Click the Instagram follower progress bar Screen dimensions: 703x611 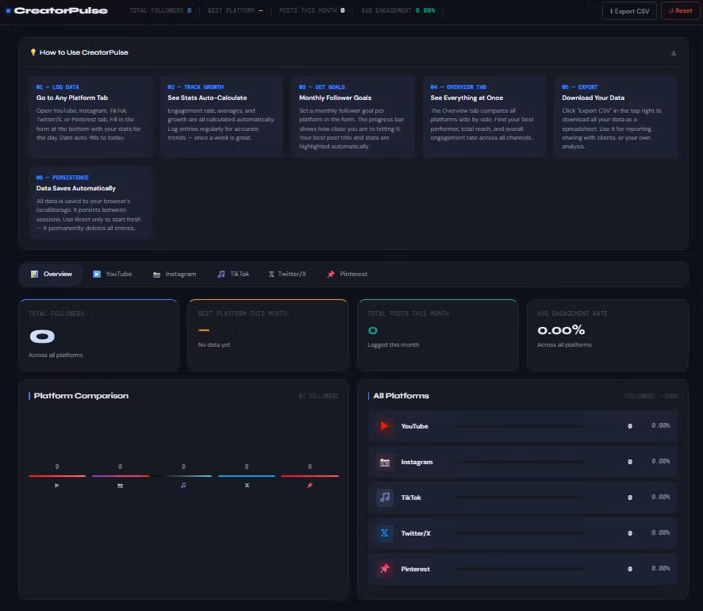click(521, 461)
